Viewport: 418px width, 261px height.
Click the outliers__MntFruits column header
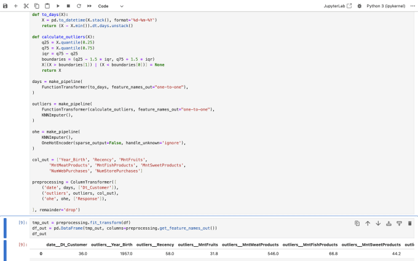click(x=198, y=245)
